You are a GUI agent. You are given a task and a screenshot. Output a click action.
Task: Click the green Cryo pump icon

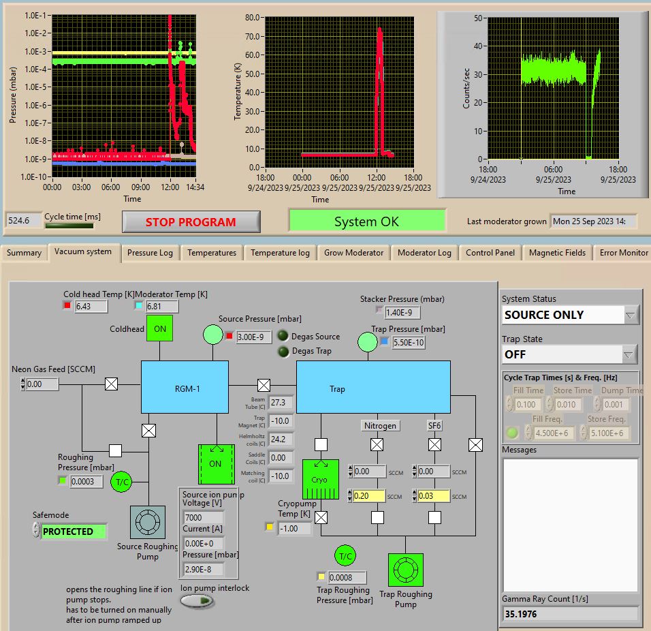pyautogui.click(x=320, y=479)
